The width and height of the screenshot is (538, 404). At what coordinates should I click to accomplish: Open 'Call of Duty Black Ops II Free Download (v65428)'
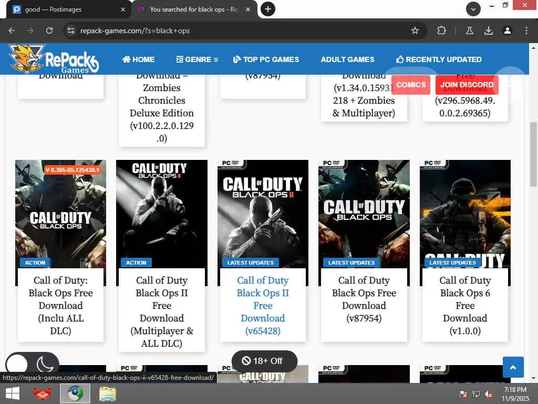coord(263,306)
